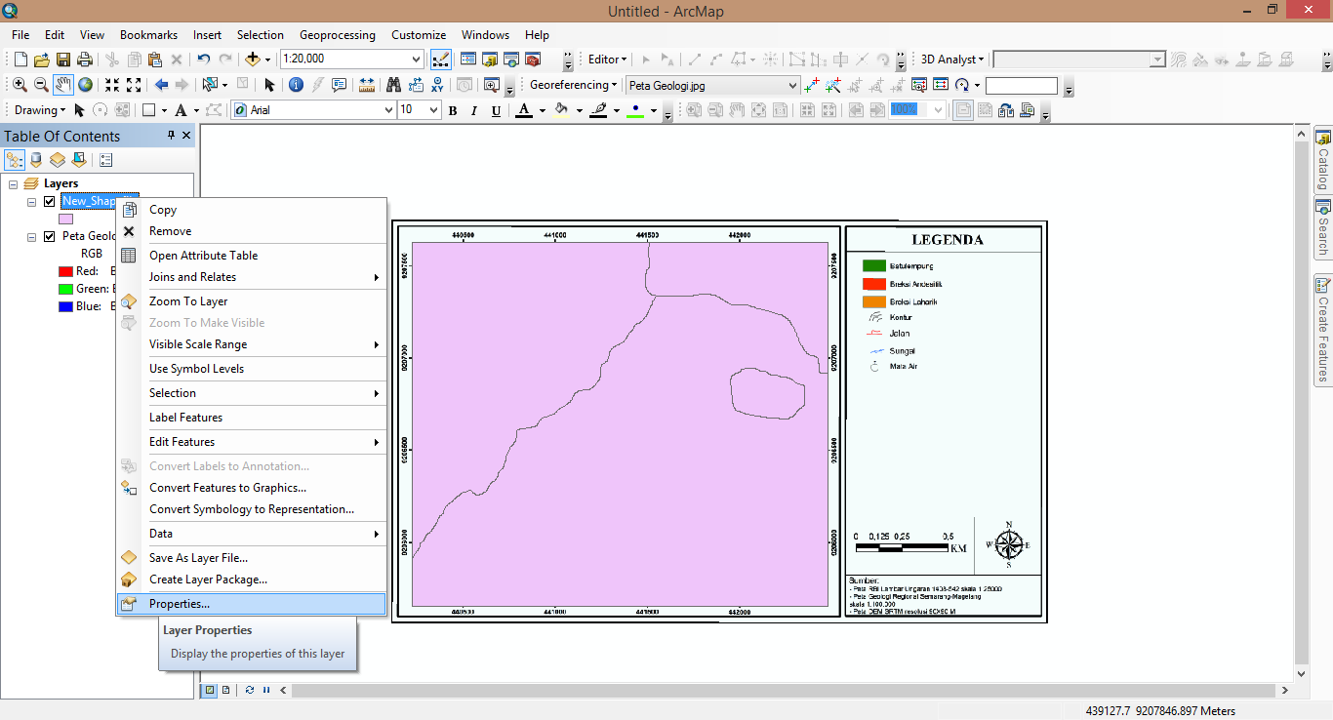The width and height of the screenshot is (1333, 720).
Task: Select the Pan tool
Action: tap(62, 85)
